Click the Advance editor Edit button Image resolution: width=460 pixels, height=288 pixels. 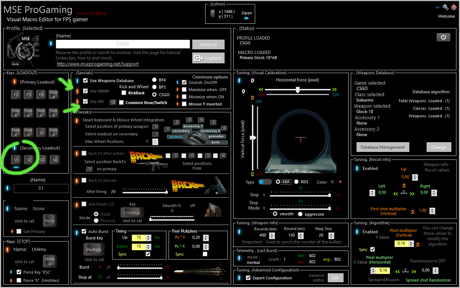tap(335, 278)
